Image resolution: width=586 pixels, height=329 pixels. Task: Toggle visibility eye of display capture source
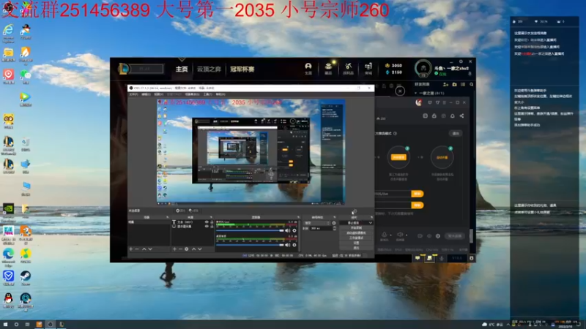click(207, 227)
